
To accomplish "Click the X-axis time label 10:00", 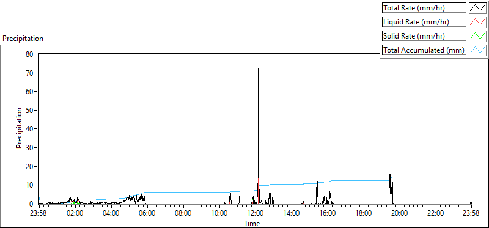I will click(x=219, y=214).
